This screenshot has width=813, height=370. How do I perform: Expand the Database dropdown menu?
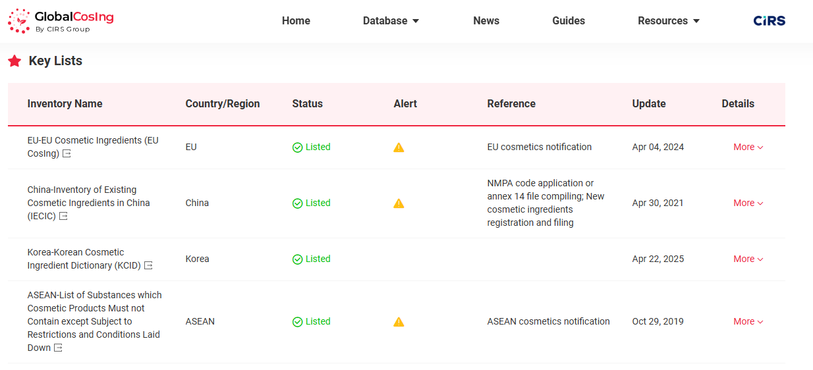coord(391,21)
